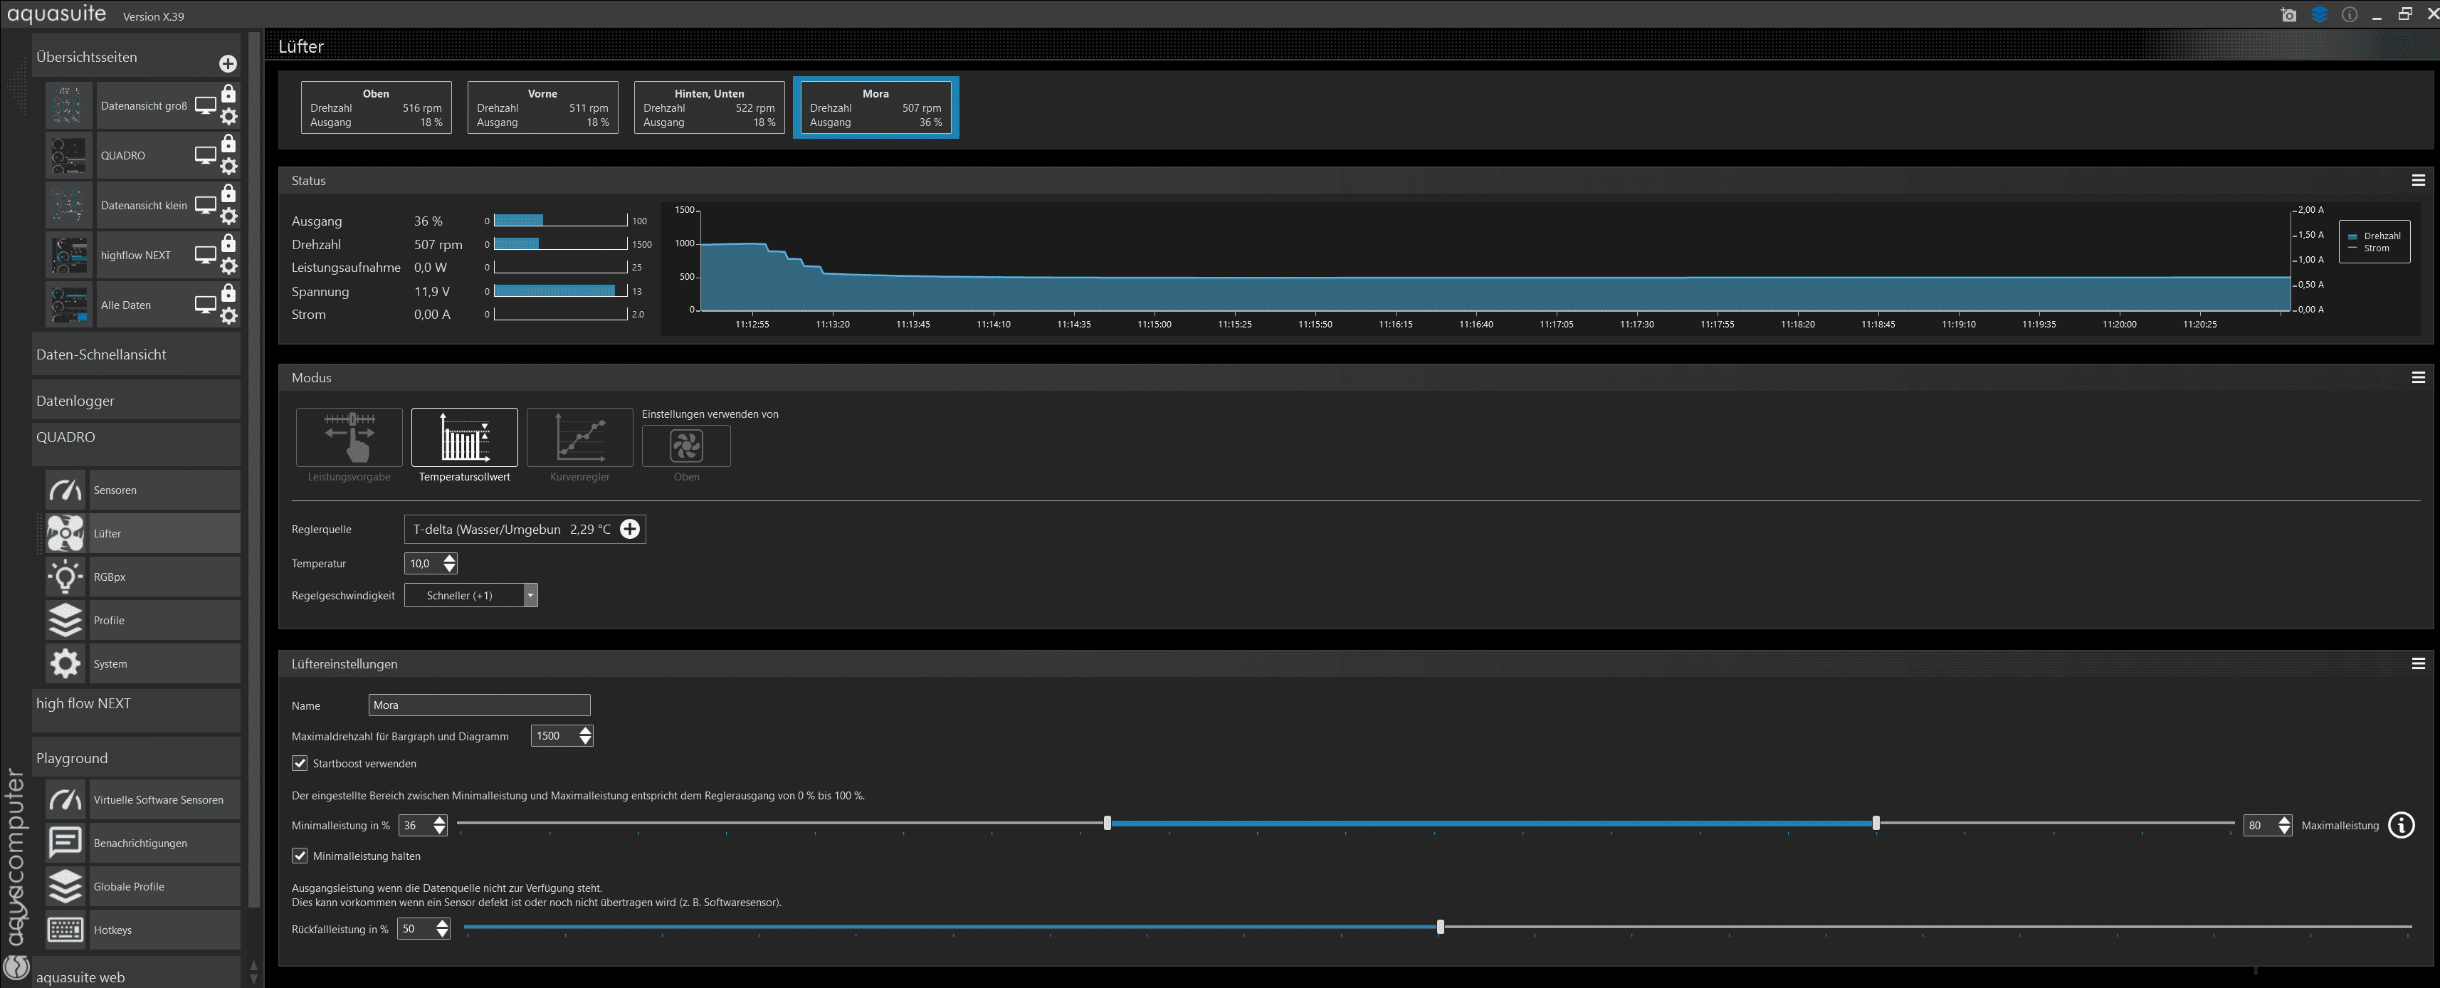The width and height of the screenshot is (2440, 988).
Task: Open info icon in title bar
Action: 2350,14
